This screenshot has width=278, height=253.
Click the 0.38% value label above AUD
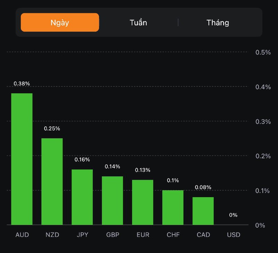point(22,84)
